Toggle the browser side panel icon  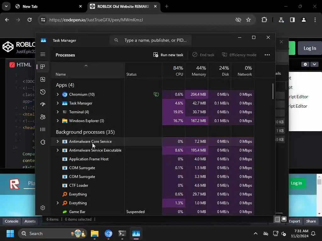[x=292, y=20]
